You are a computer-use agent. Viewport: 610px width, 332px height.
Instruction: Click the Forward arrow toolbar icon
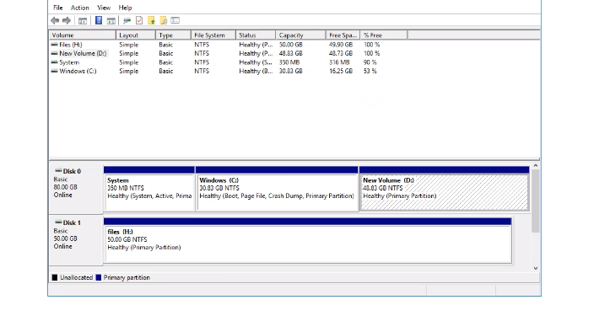pos(67,20)
